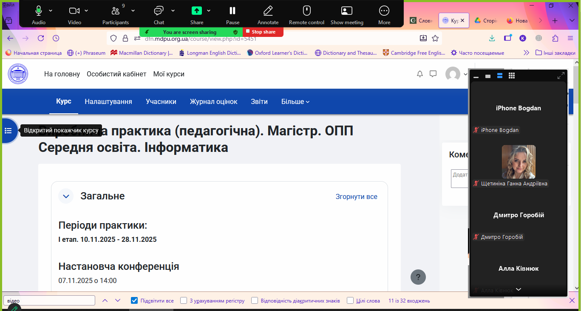Click the Moodle notifications bell icon
The image size is (581, 311).
(x=420, y=74)
